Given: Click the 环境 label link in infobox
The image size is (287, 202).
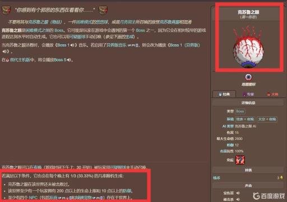Looking at the screenshot, I should (x=230, y=119).
